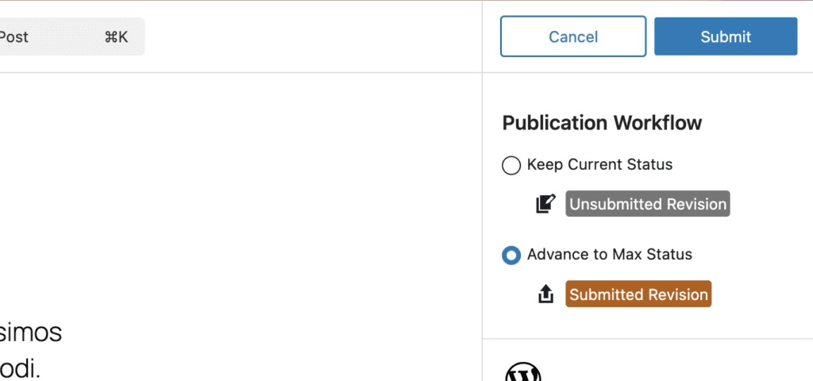
Task: Click the gray Unsubmitted Revision badge
Action: 647,204
